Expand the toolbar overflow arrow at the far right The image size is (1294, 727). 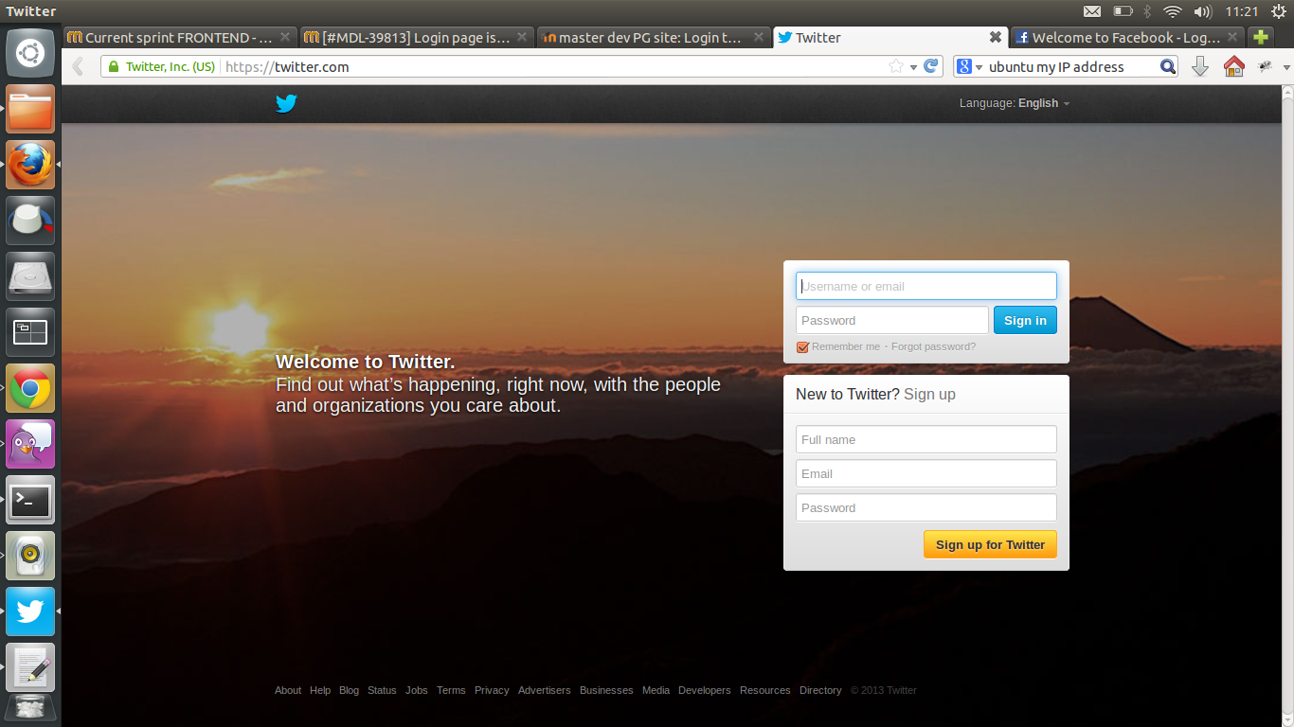[1286, 67]
